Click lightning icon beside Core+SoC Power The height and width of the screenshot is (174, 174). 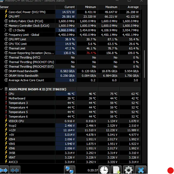[6, 12]
